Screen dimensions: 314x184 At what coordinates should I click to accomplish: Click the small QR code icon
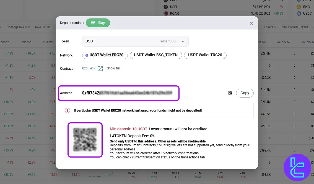coord(230,93)
